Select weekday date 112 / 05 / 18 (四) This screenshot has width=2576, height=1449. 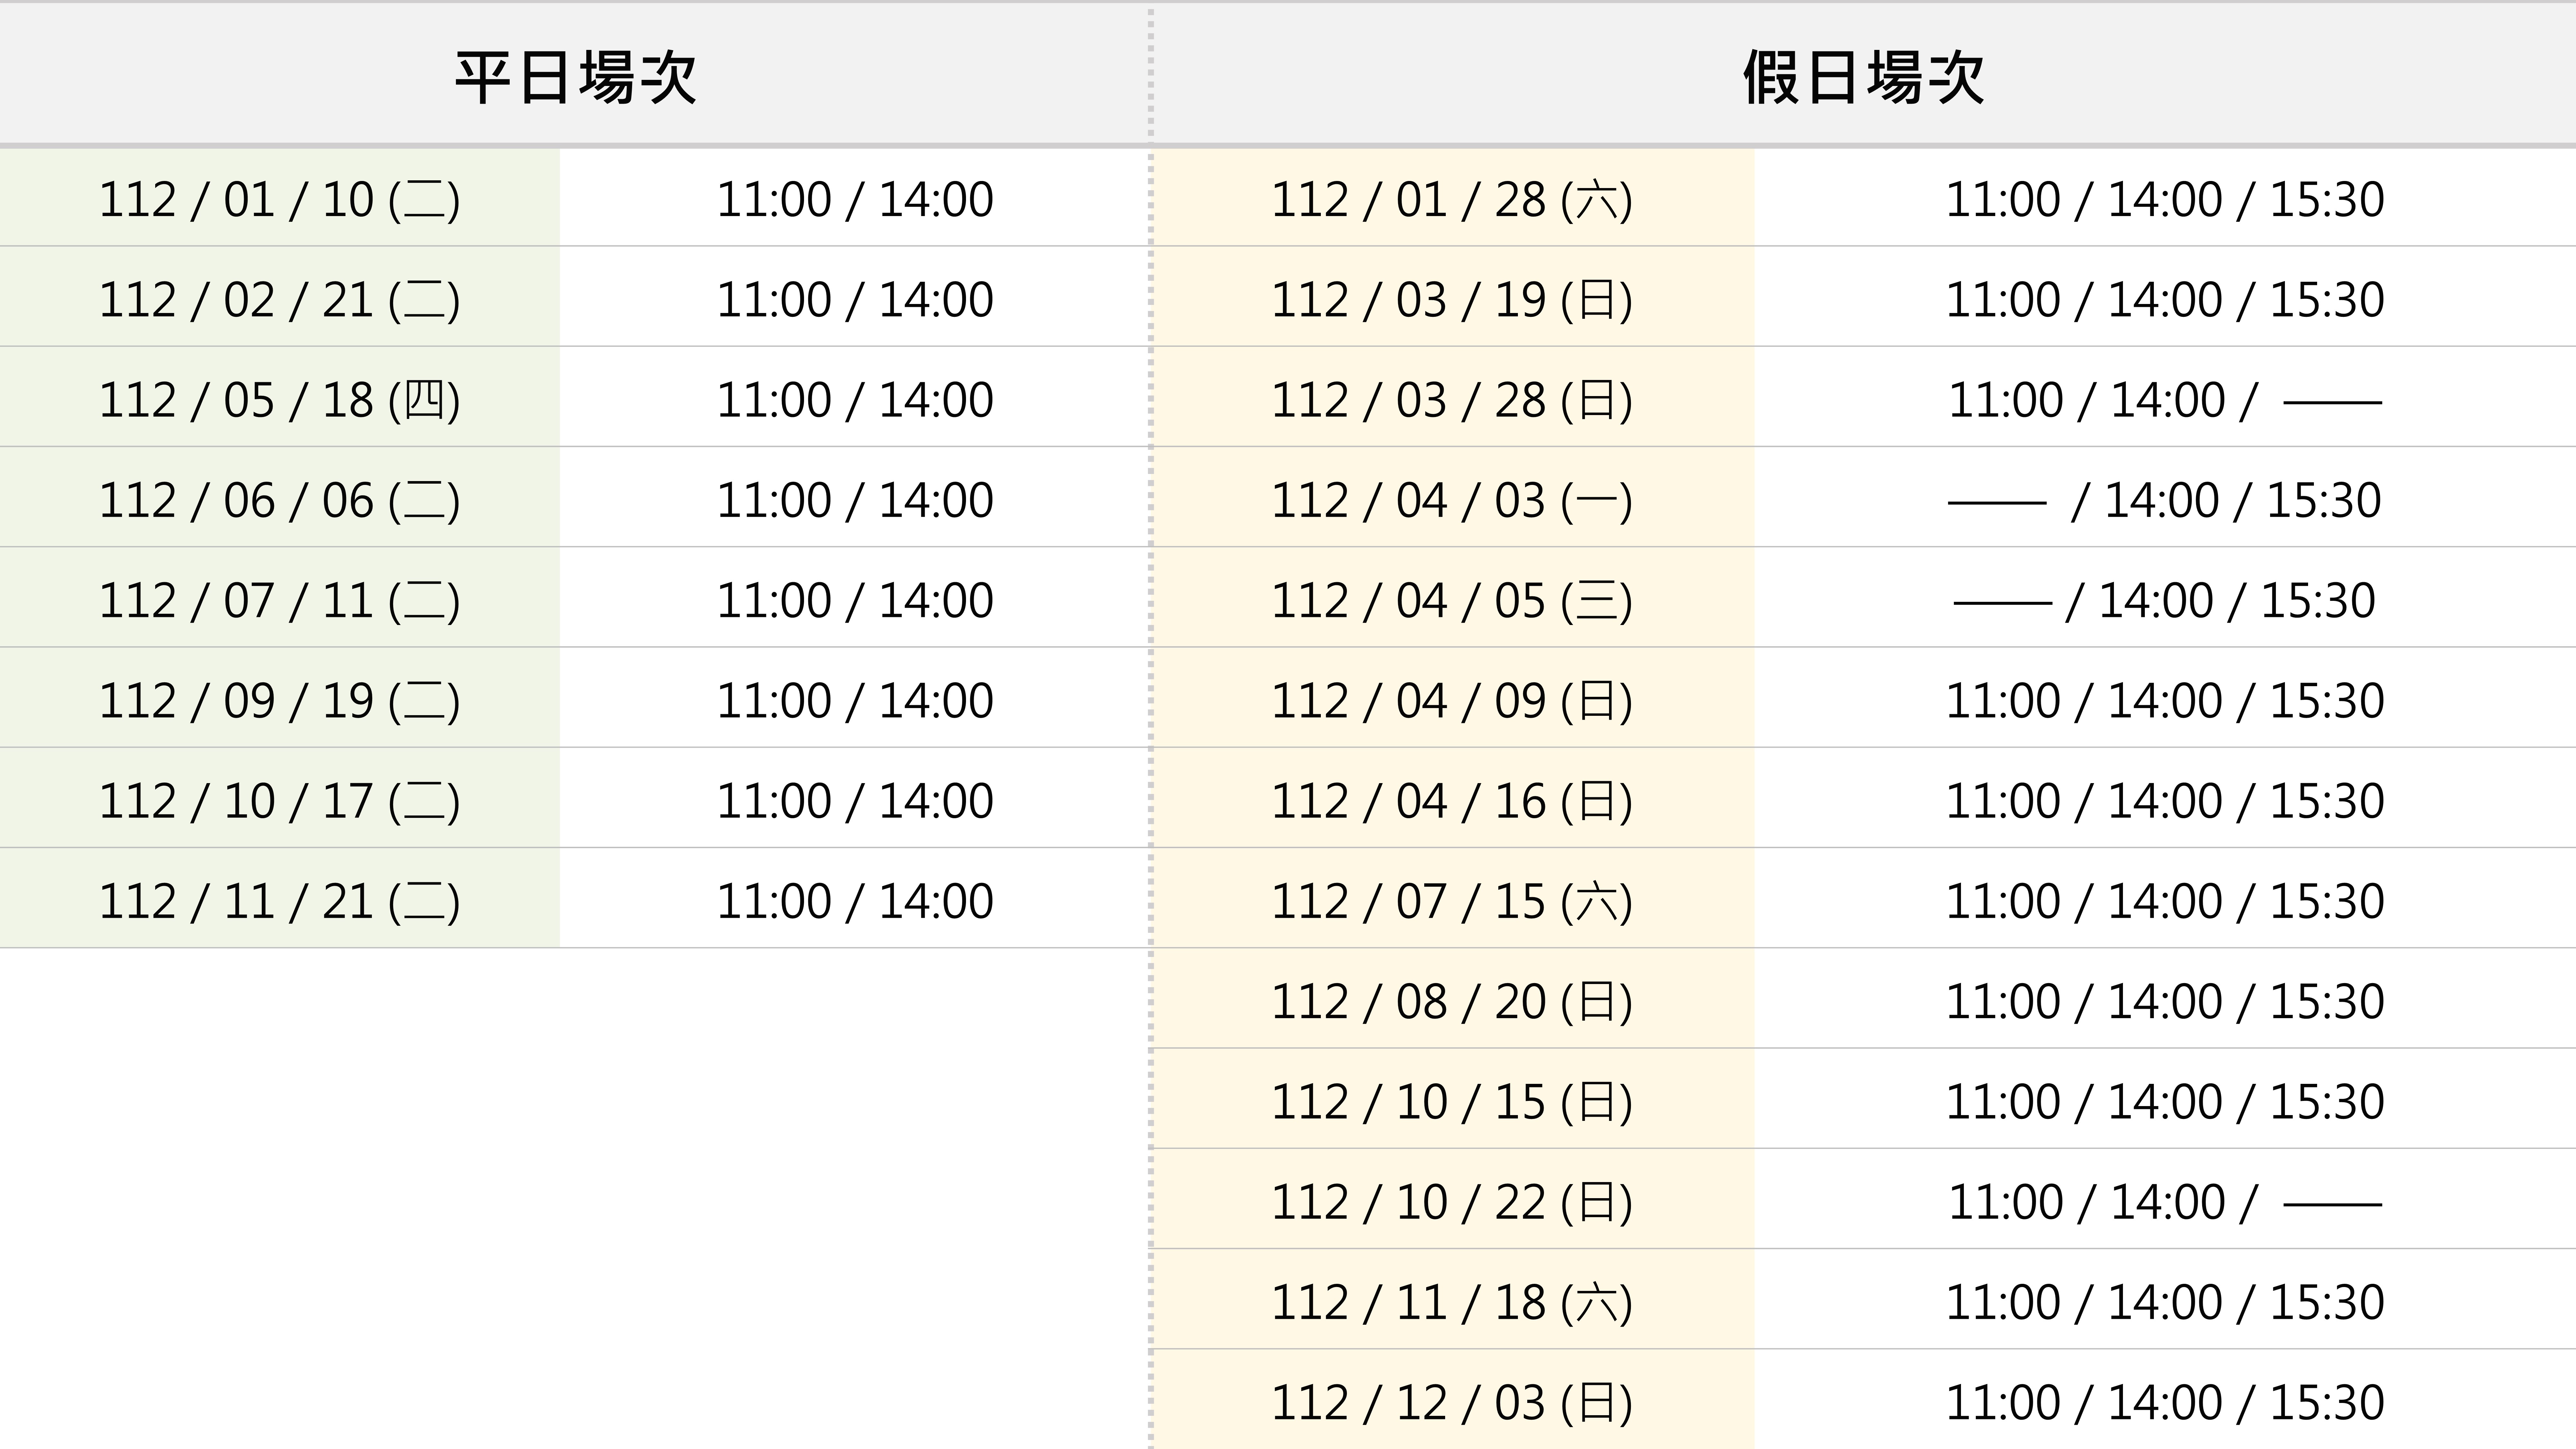[x=279, y=400]
